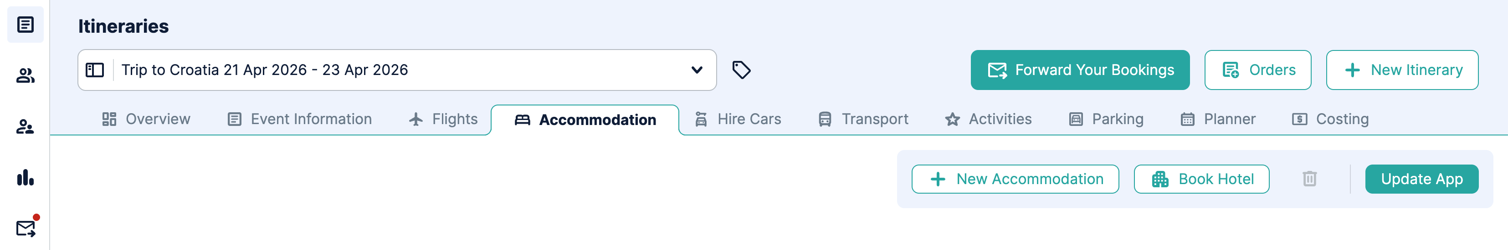Toggle the side panel layout icon
Image resolution: width=1508 pixels, height=250 pixels.
click(x=95, y=70)
